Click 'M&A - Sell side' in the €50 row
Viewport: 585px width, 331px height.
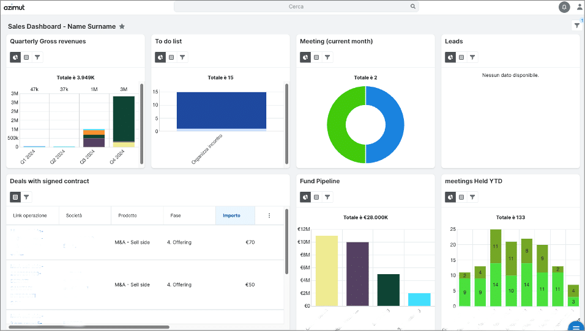pos(132,285)
